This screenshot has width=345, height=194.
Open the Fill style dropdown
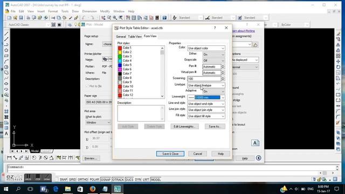pyautogui.click(x=206, y=116)
